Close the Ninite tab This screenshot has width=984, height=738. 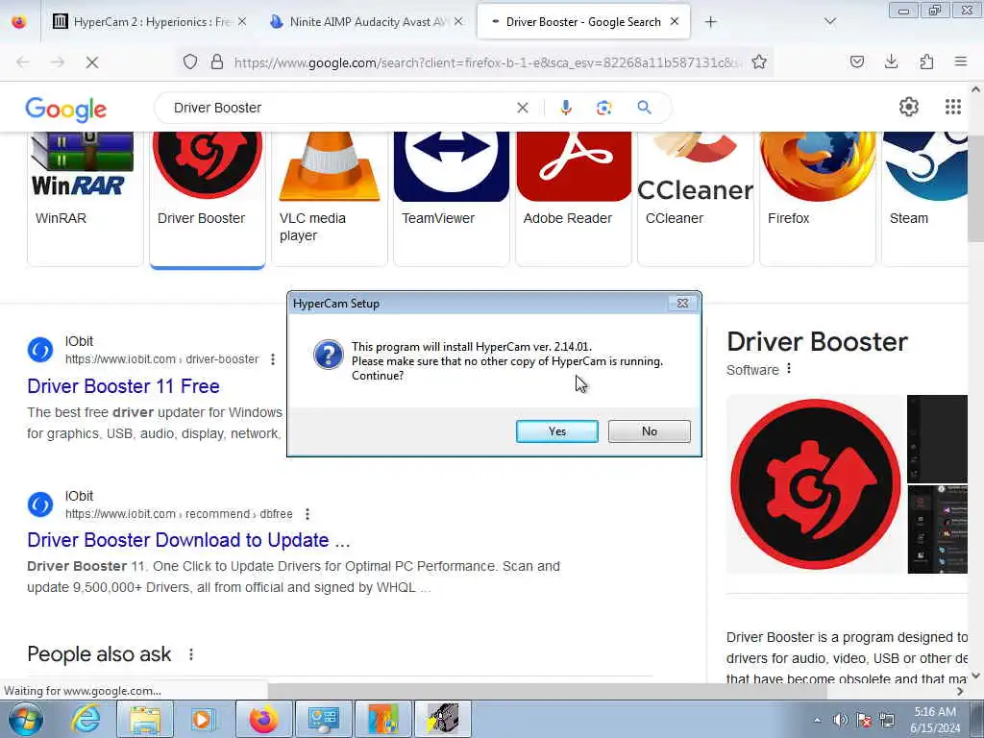click(x=458, y=22)
